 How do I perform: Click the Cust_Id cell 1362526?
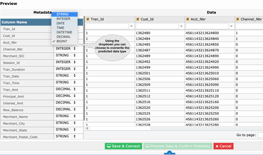tap(160, 119)
